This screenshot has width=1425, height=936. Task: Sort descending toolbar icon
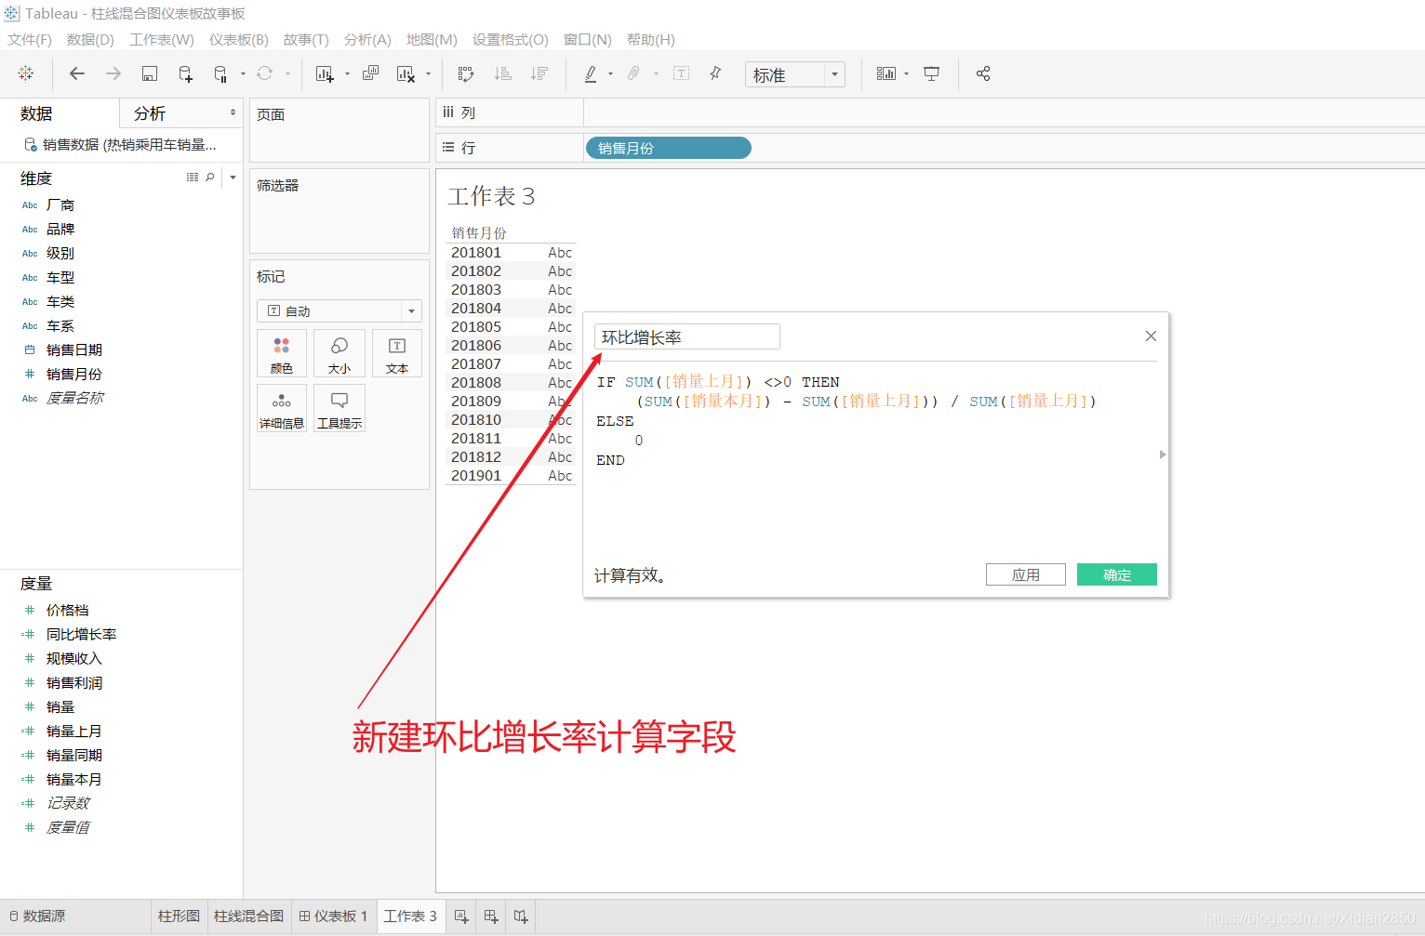coord(539,73)
